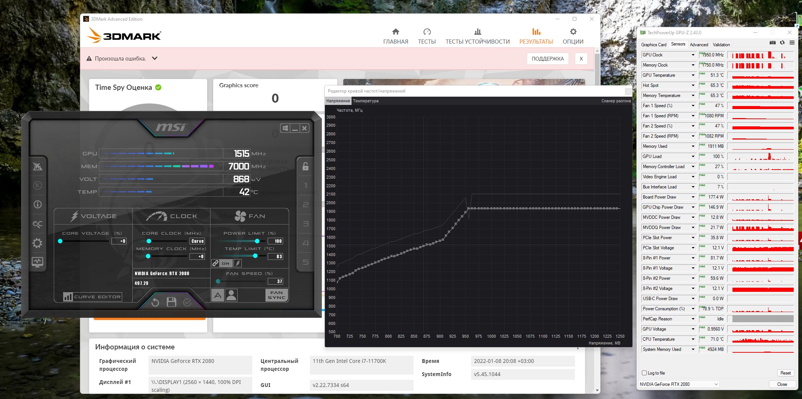The height and width of the screenshot is (399, 802).
Task: Toggle the Windows startup icon in Afterburner
Action: point(285,128)
